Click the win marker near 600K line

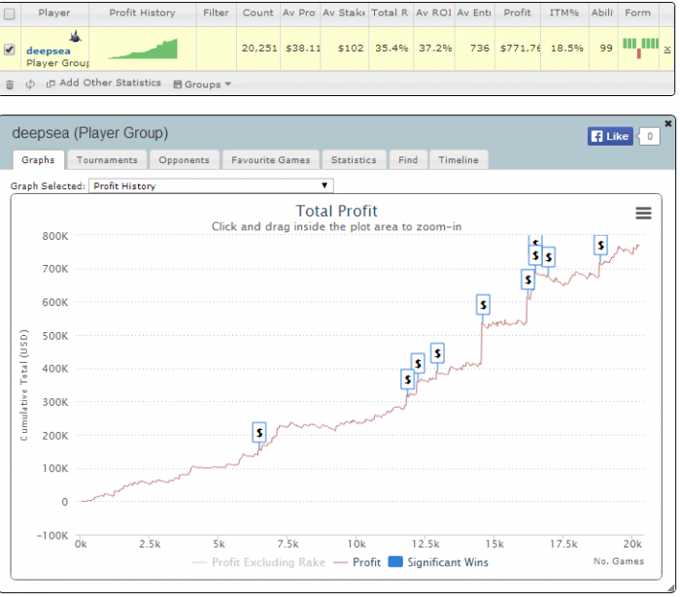click(483, 305)
